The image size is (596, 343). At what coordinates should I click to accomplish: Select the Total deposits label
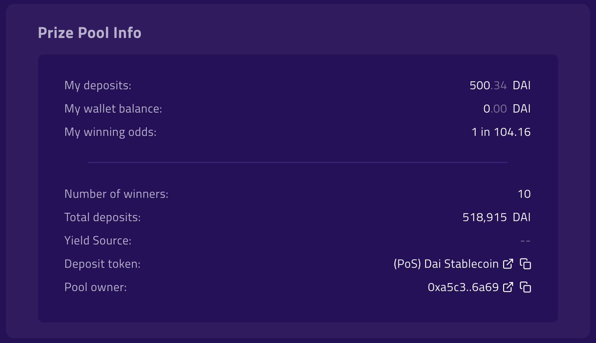coord(102,217)
